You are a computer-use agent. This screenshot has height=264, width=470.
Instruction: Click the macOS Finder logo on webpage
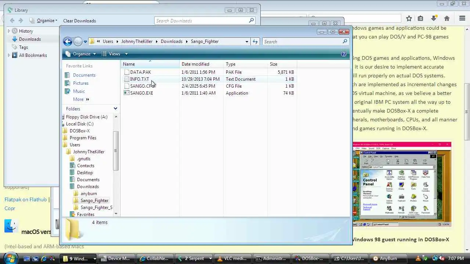click(x=11, y=226)
